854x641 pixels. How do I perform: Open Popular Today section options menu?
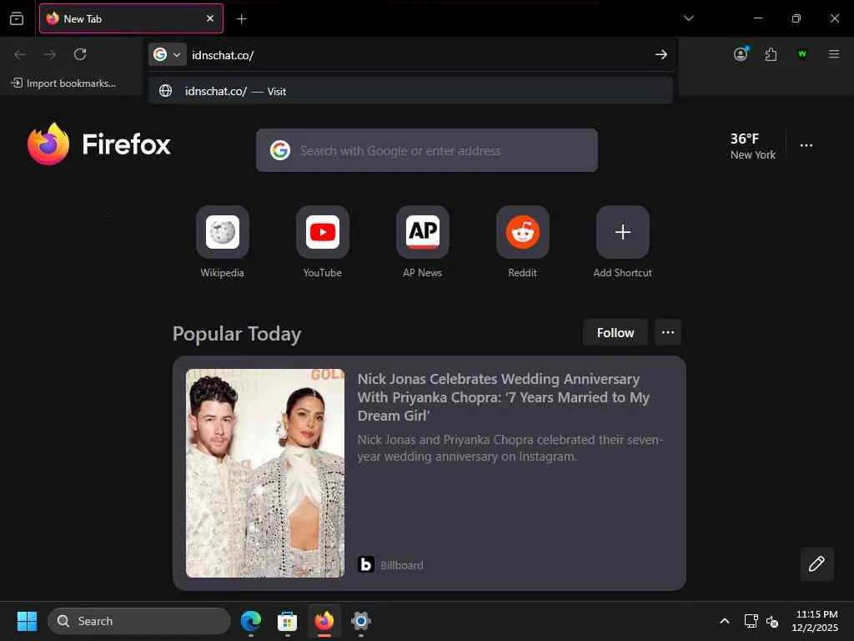(x=668, y=332)
